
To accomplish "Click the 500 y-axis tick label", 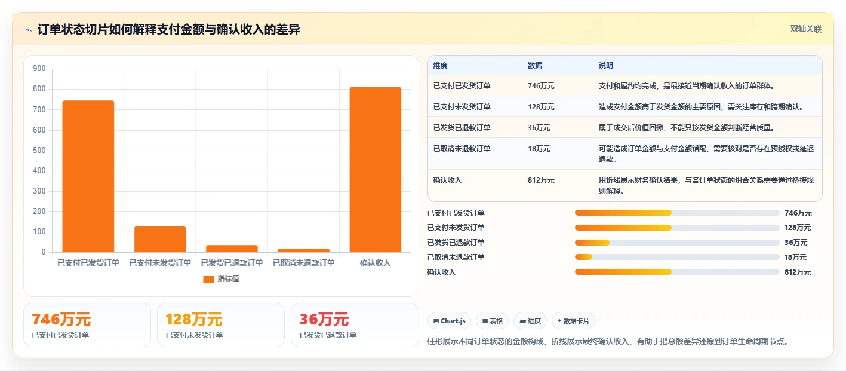I will tap(39, 150).
